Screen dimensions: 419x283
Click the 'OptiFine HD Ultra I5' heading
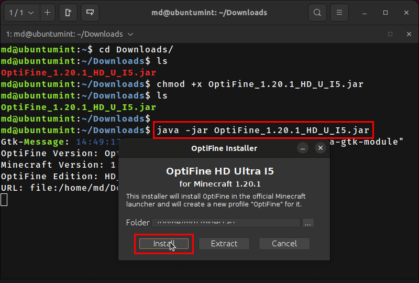click(220, 171)
